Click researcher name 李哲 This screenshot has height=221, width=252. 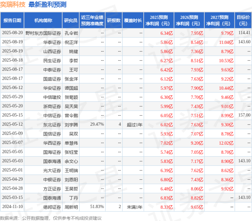[x=74, y=61]
